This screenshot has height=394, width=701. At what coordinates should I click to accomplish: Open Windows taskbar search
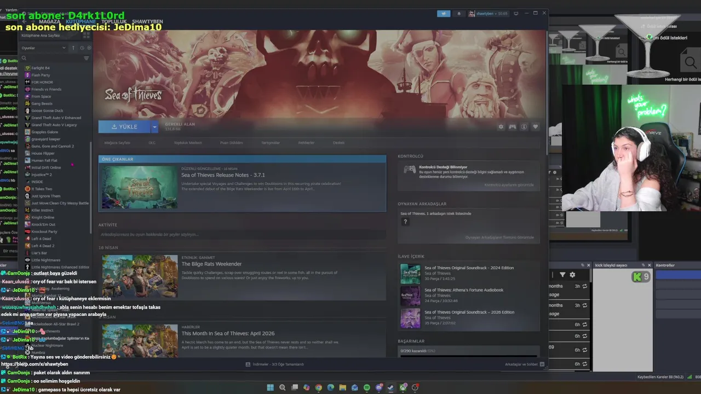282,387
